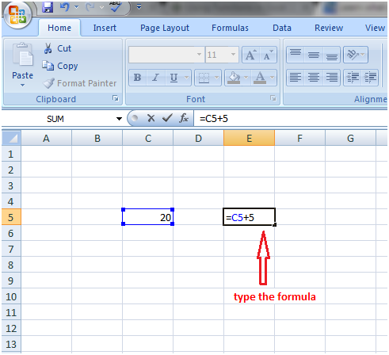Click the Save icon in Quick Access Toolbar

pyautogui.click(x=48, y=7)
